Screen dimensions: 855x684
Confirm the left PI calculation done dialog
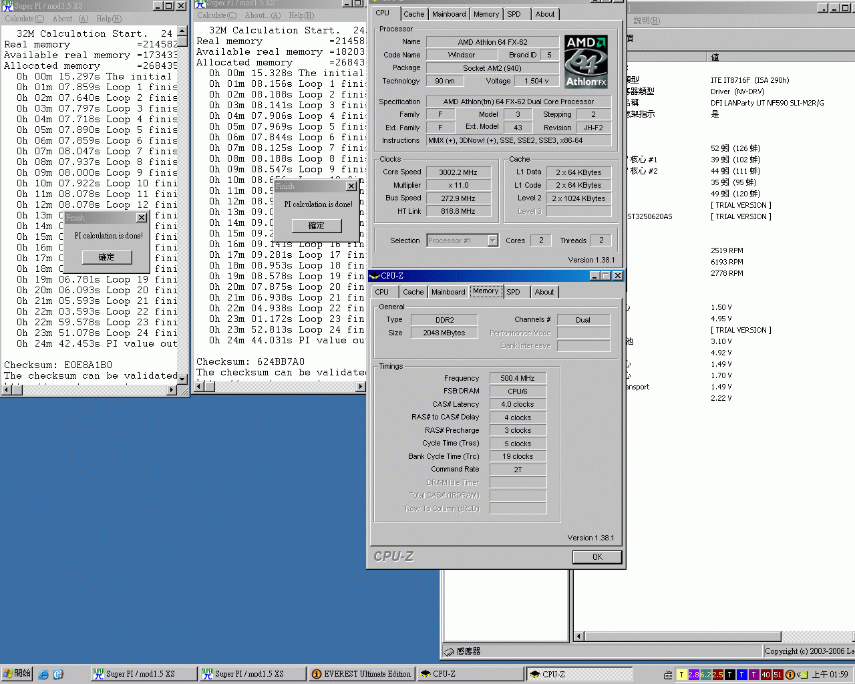[107, 257]
